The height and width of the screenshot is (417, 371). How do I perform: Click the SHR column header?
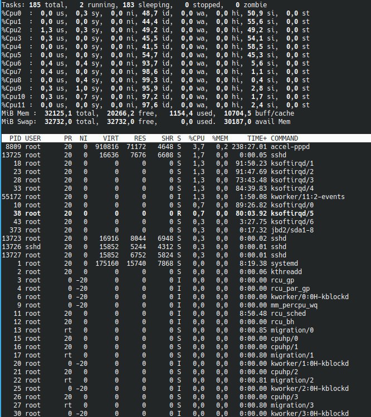(167, 138)
